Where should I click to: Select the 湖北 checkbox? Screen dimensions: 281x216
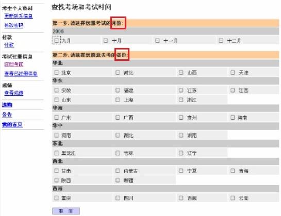pyautogui.click(x=118, y=135)
